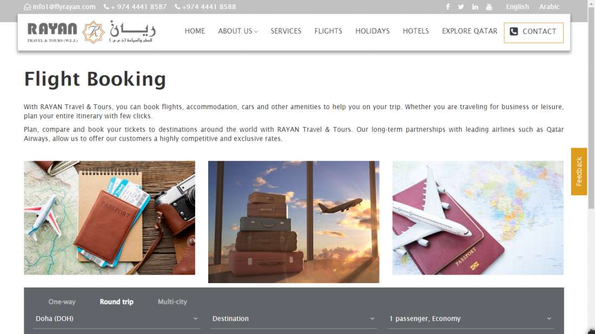Click the Rayan Travel & Tours logo
The width and height of the screenshot is (595, 334).
(x=91, y=32)
